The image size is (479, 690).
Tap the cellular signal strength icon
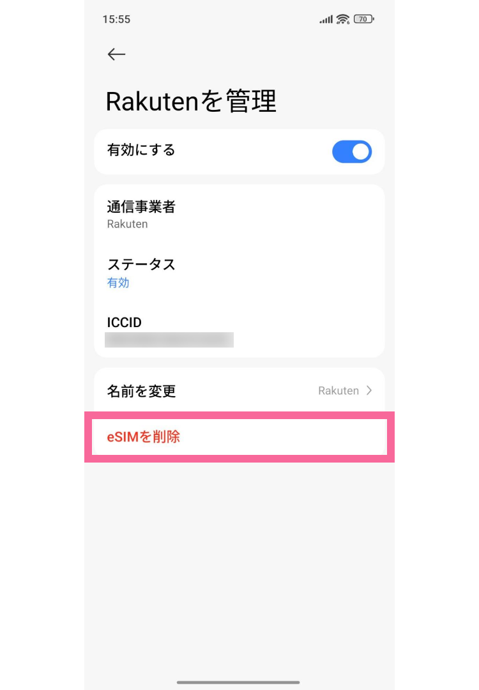(326, 20)
